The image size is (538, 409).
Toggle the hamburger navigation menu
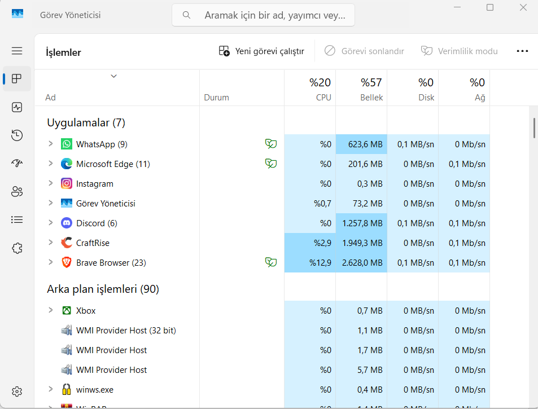tap(17, 51)
